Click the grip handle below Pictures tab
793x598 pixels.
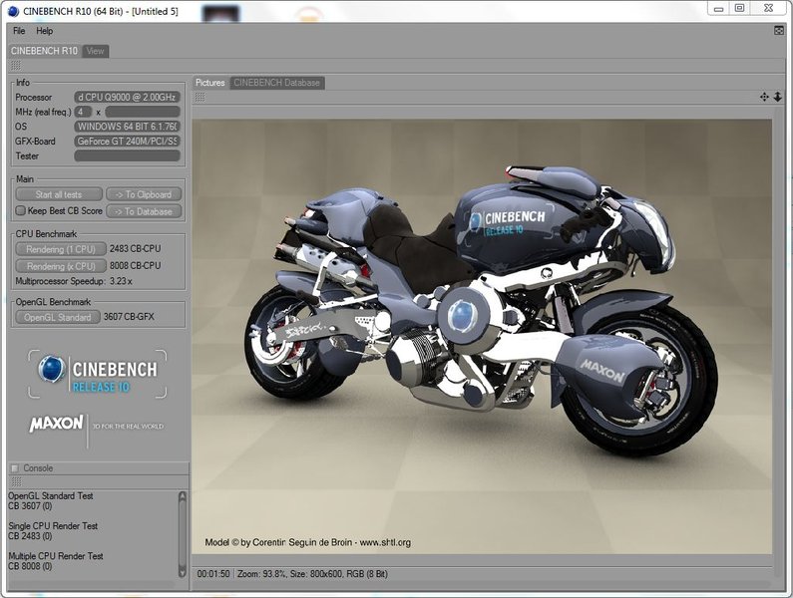tap(200, 97)
